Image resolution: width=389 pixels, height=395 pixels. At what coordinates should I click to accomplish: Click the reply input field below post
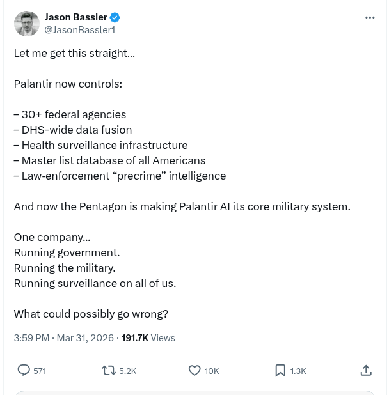click(x=194, y=392)
